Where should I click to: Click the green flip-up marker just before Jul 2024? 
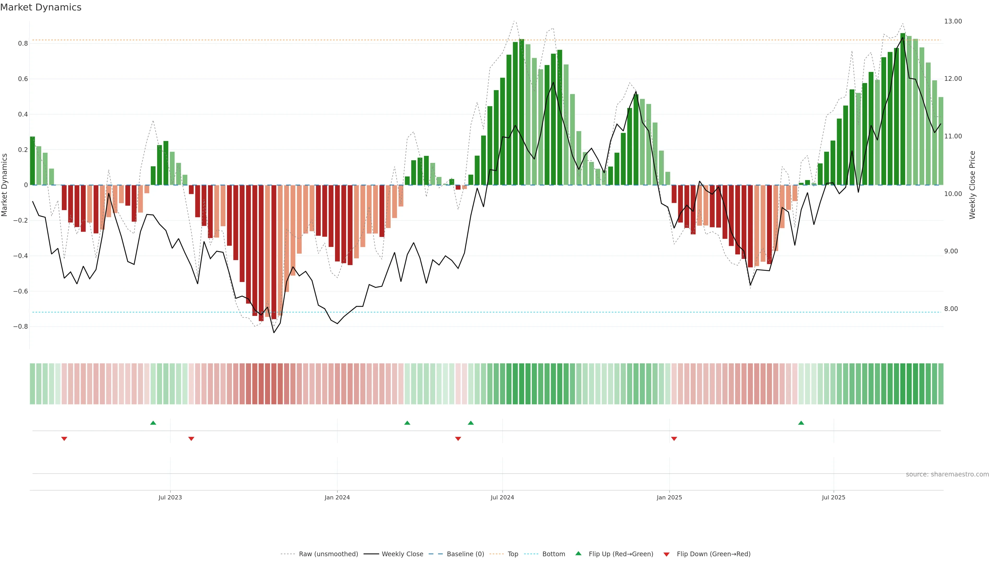tap(471, 423)
